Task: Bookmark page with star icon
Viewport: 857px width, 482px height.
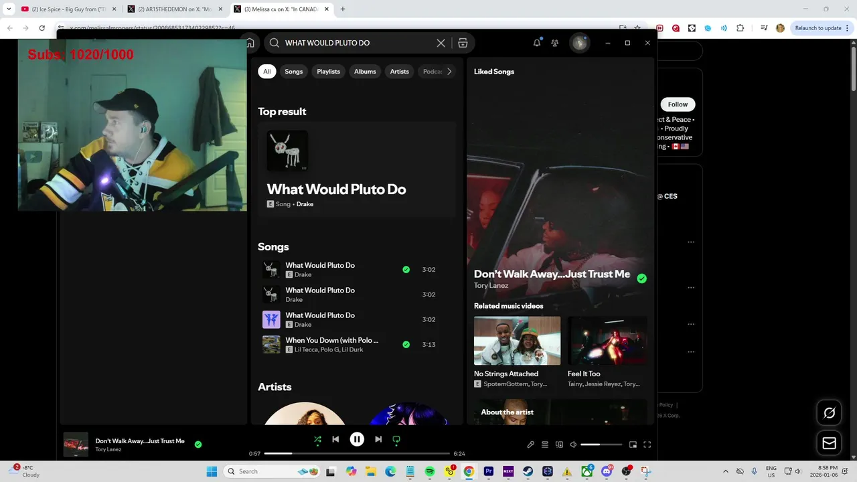Action: 637,28
